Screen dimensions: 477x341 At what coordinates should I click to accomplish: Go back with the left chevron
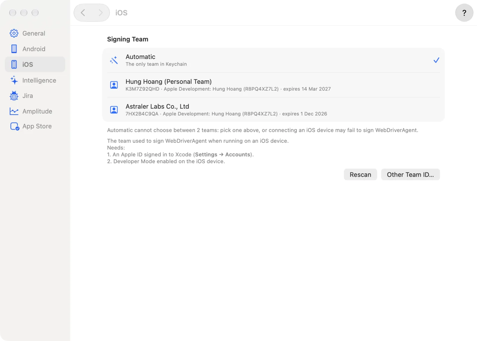(x=83, y=13)
